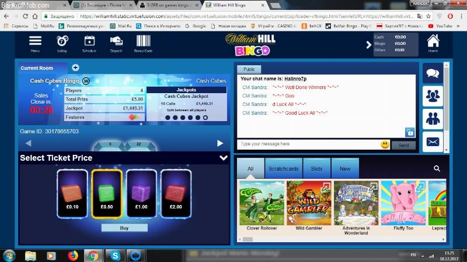Click the William Hill Bingo logo
Screen dimensions: 467x262
tap(251, 45)
